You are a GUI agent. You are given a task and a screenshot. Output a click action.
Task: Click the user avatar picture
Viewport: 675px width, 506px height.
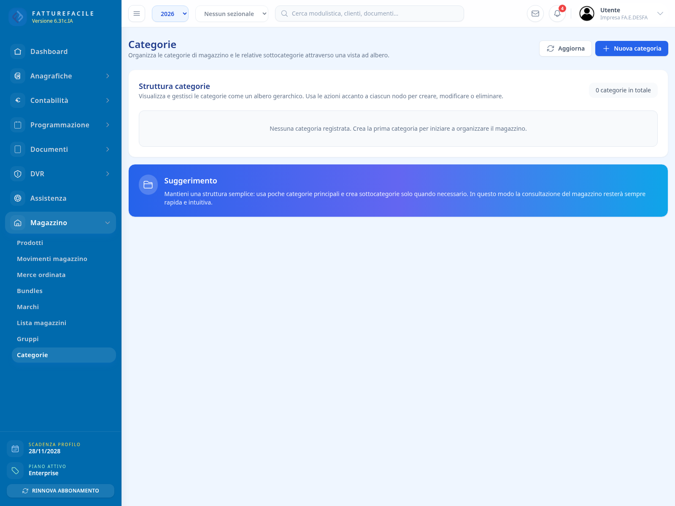click(x=587, y=13)
